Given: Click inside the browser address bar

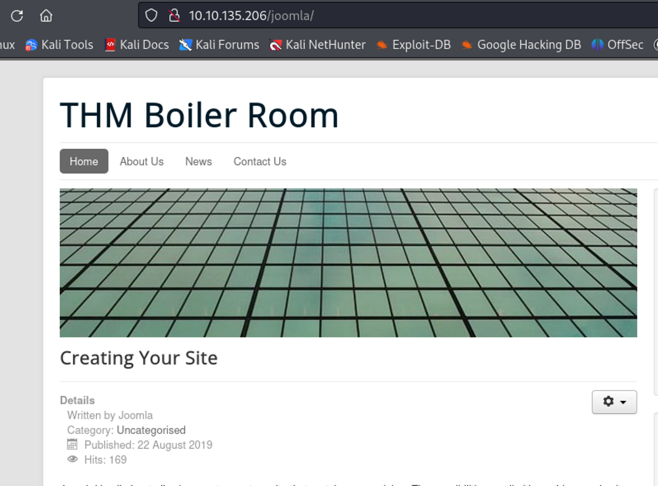Looking at the screenshot, I should tap(329, 16).
